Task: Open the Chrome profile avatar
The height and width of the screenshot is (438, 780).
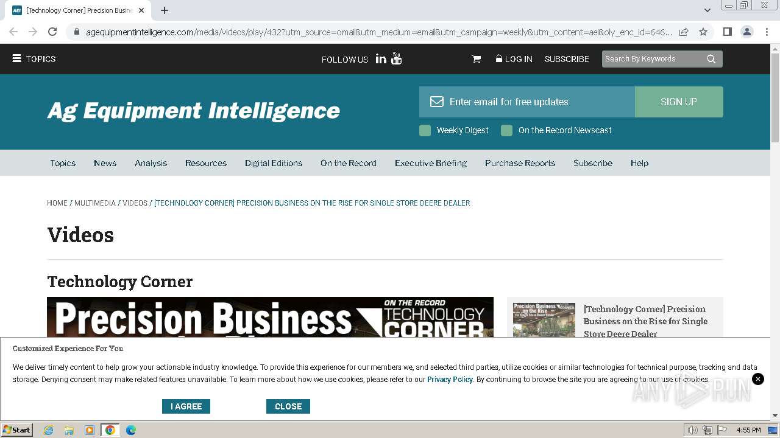Action: 746,32
